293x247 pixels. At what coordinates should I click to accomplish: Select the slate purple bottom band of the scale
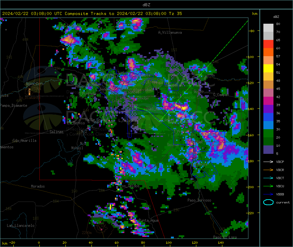268,150
